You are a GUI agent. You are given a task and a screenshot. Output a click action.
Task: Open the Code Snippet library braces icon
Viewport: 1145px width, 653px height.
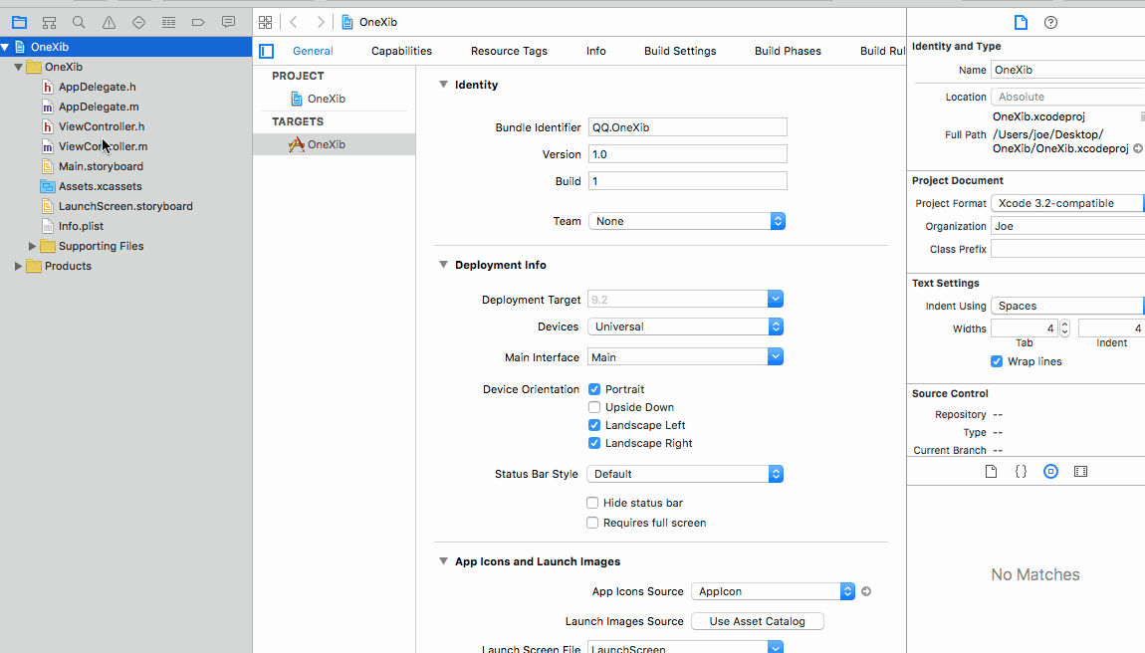(x=1021, y=472)
